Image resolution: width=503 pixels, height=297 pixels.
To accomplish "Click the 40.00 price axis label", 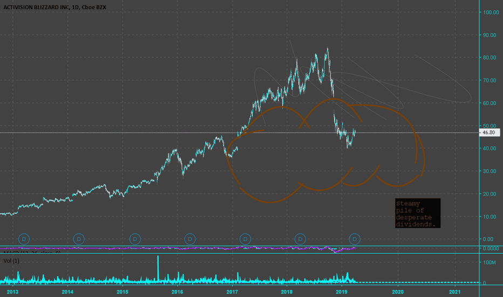I will point(490,148).
